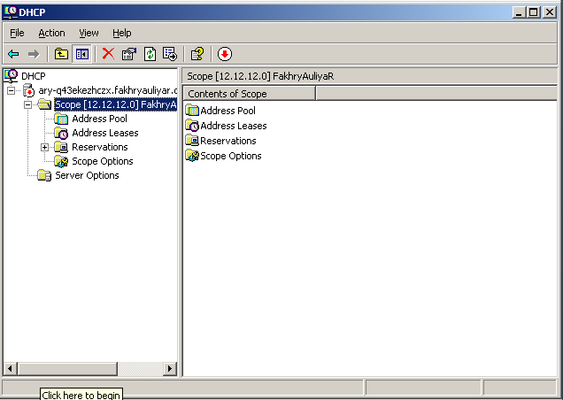563x400 pixels.
Task: Select Server Options in tree
Action: tap(87, 175)
